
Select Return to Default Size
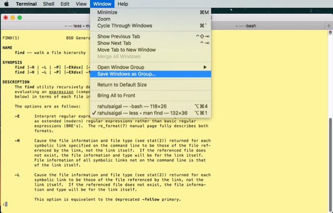click(x=122, y=85)
